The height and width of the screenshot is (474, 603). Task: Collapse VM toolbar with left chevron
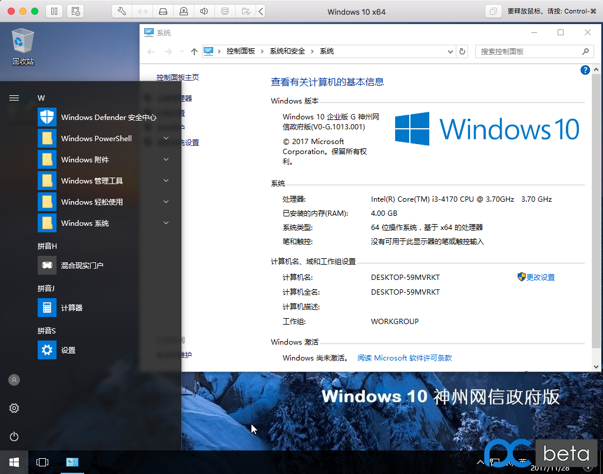click(261, 12)
